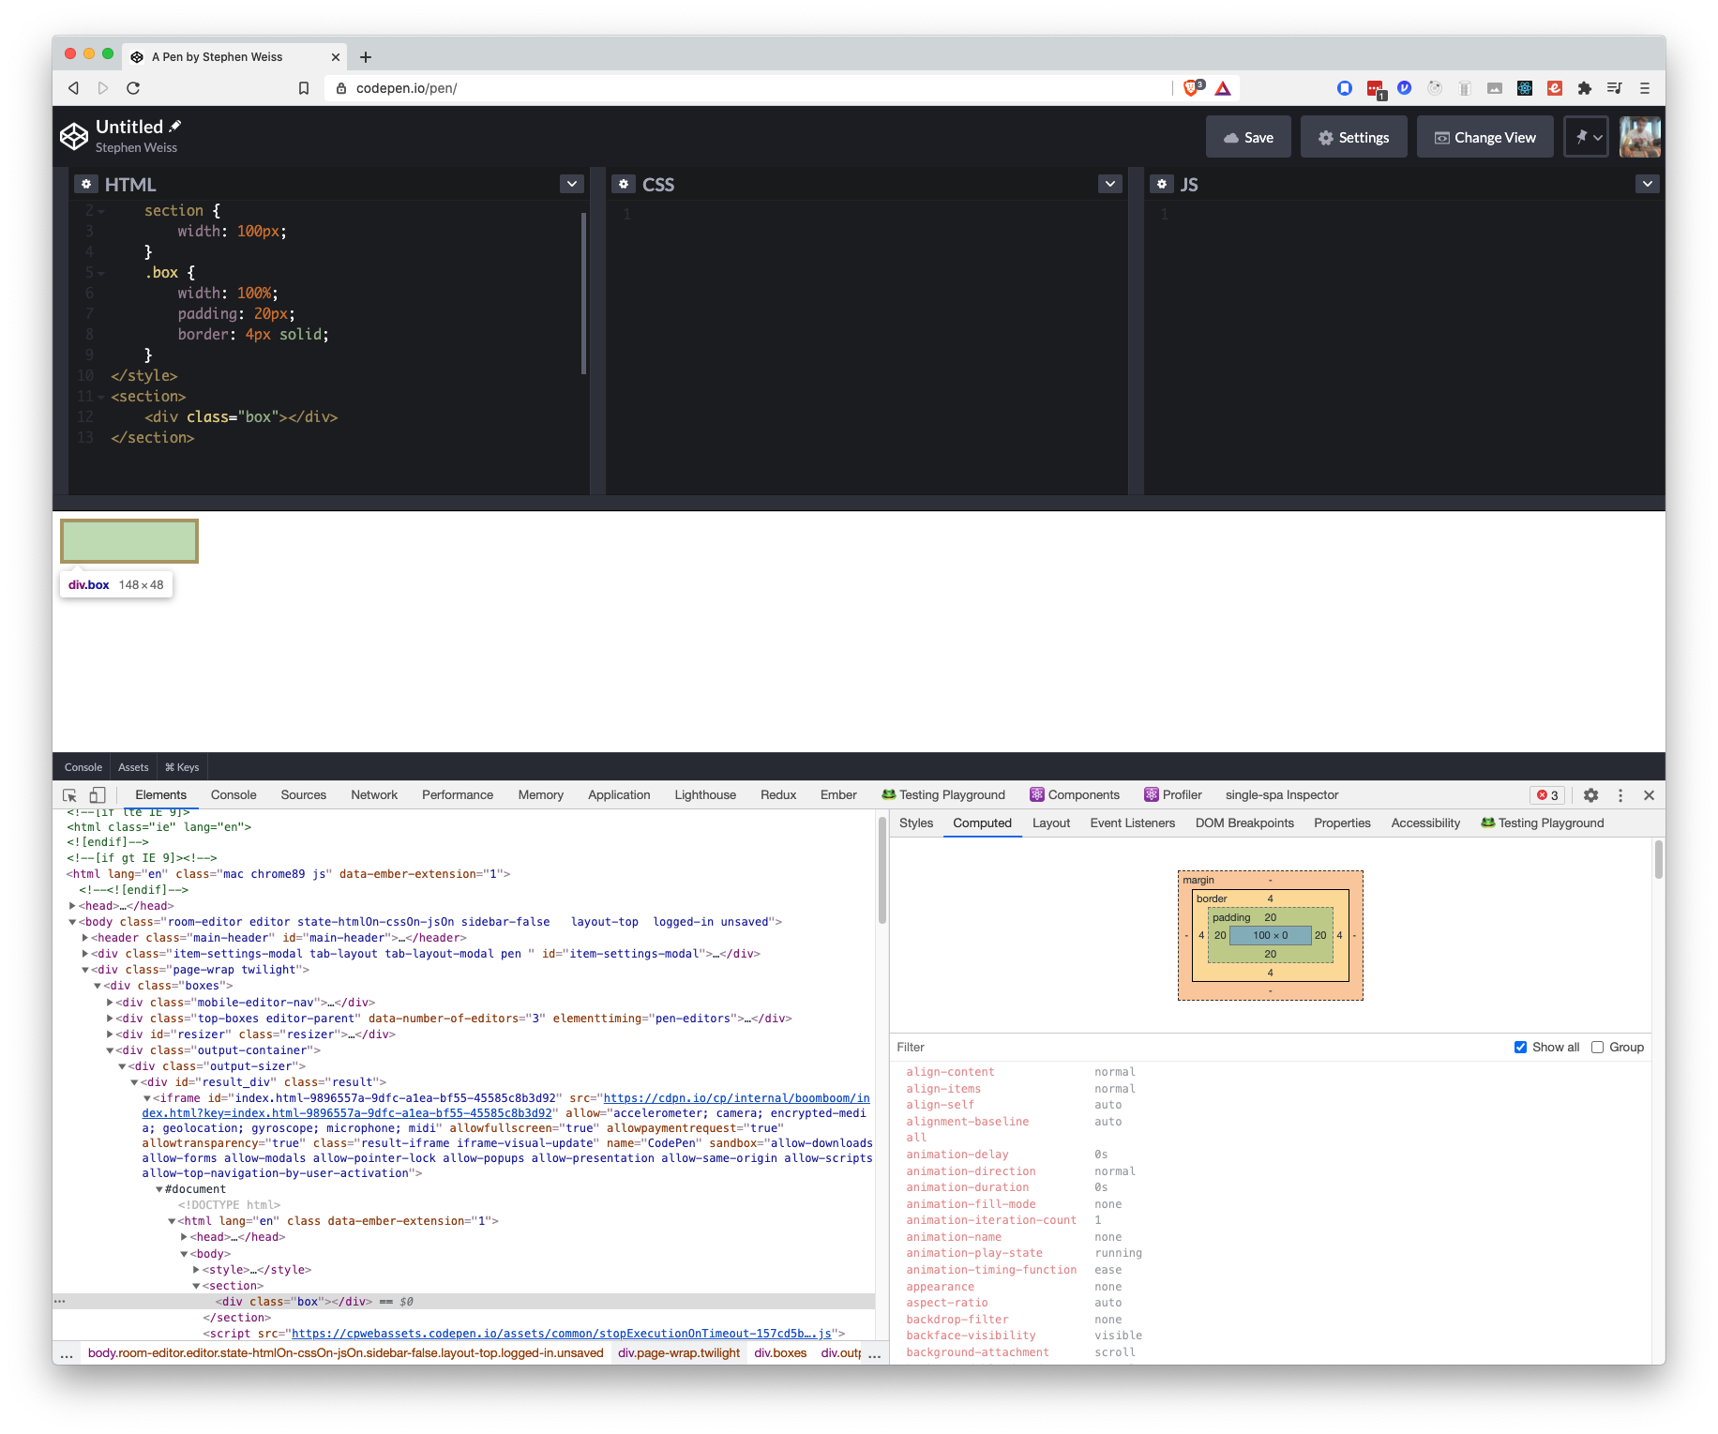Viewport: 1718px width, 1434px height.
Task: Expand the header main-header node
Action: pos(84,938)
